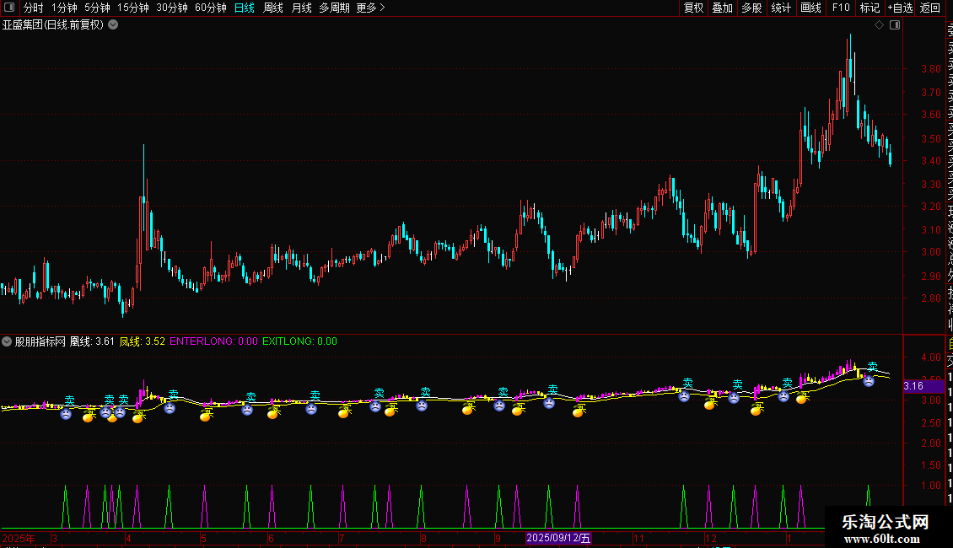Click the purple 3.16 price label
Screen dimensions: 953x548
coord(913,386)
